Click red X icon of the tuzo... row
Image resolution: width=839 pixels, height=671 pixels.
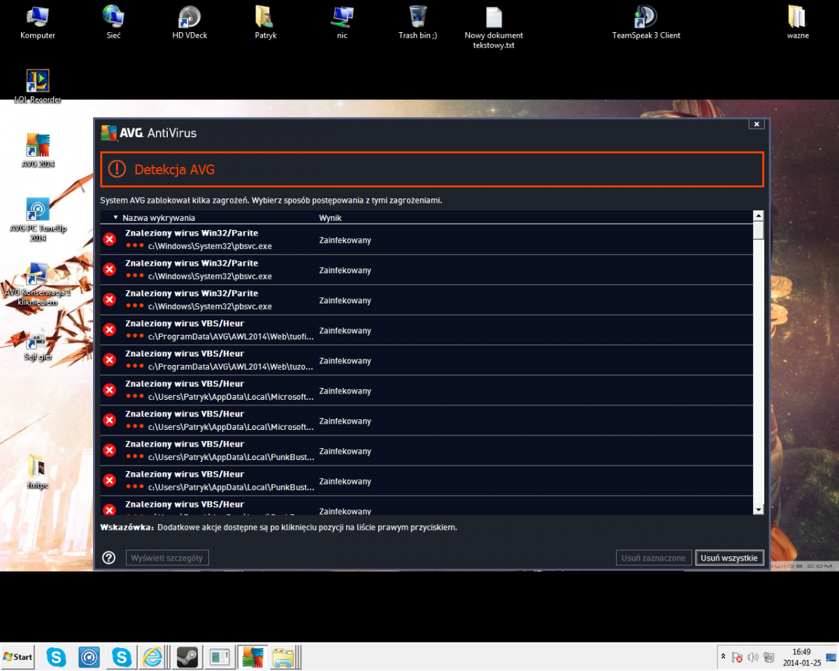[x=109, y=360]
